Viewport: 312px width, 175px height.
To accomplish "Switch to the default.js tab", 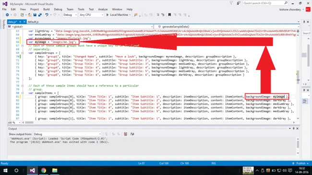I will point(33,22).
